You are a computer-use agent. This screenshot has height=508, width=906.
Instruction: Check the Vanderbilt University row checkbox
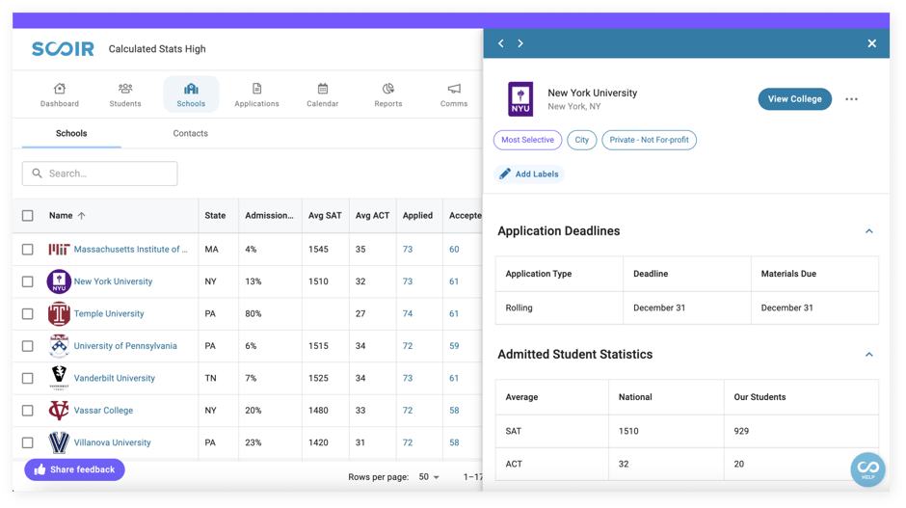[28, 378]
